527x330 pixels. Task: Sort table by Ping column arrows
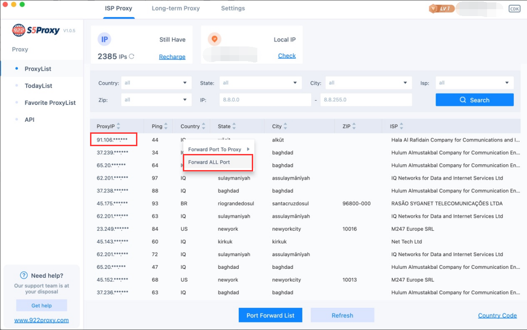coord(166,126)
